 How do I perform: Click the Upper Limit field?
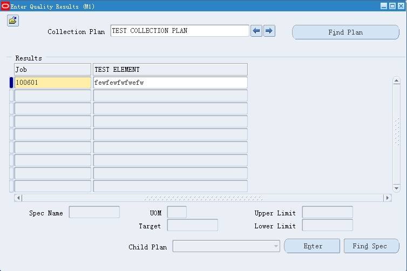[x=327, y=212]
